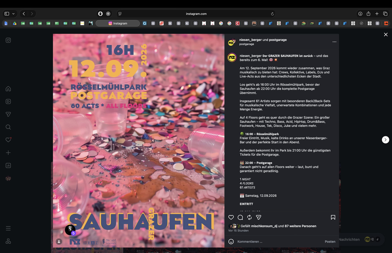The width and height of the screenshot is (392, 253).
Task: Go forward with Safari's forward arrow
Action: 32,14
